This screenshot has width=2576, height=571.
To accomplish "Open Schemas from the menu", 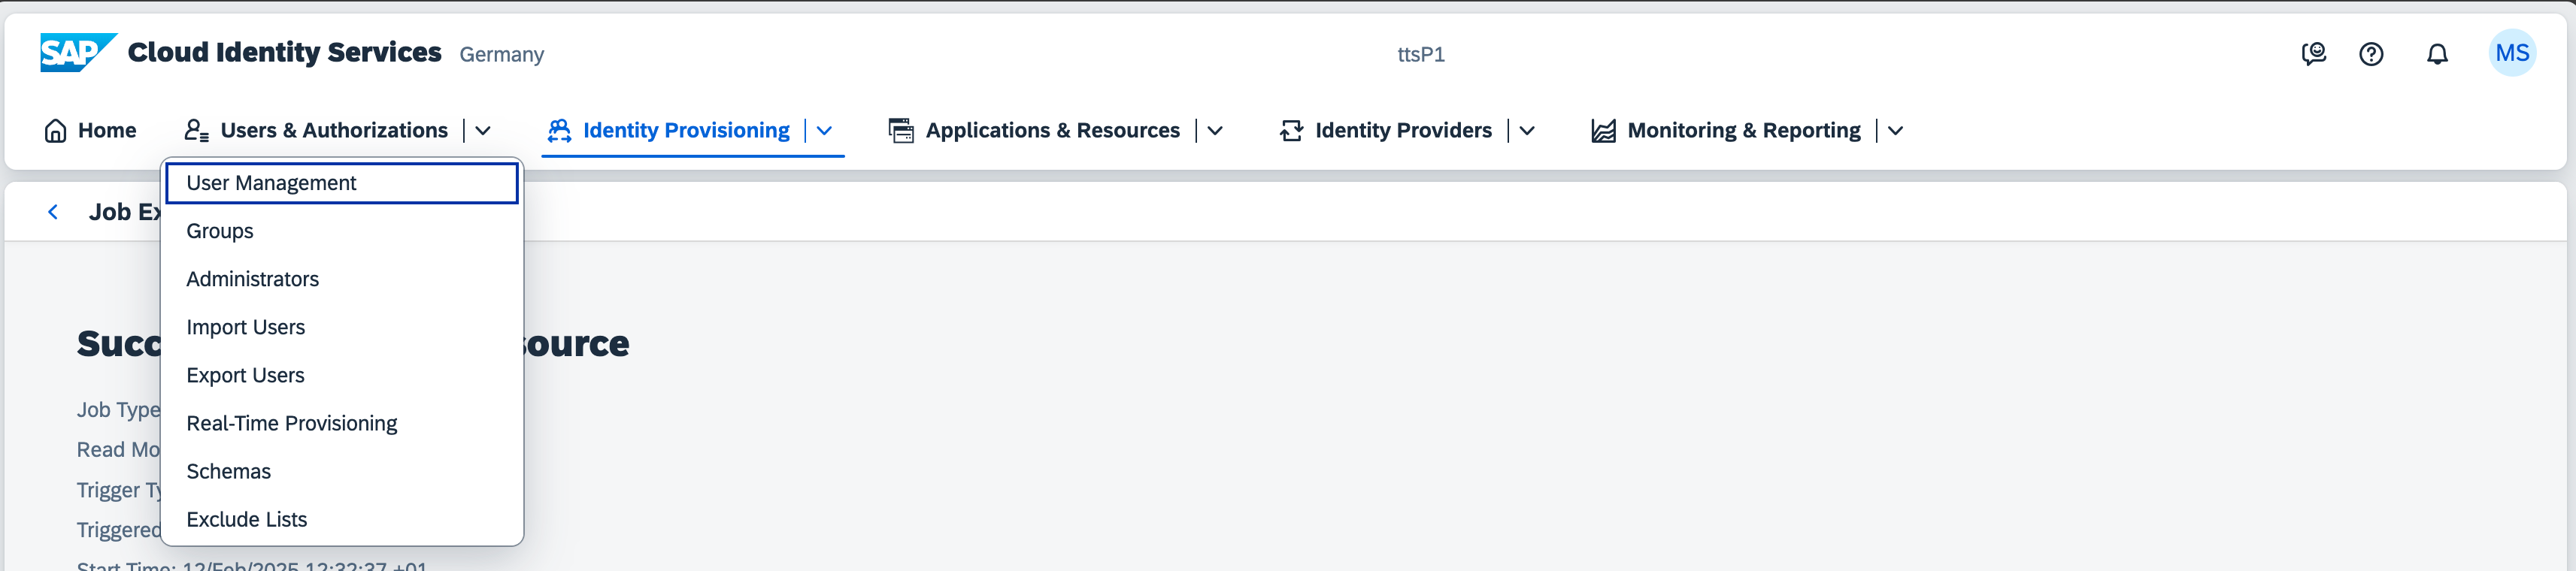I will pos(228,471).
